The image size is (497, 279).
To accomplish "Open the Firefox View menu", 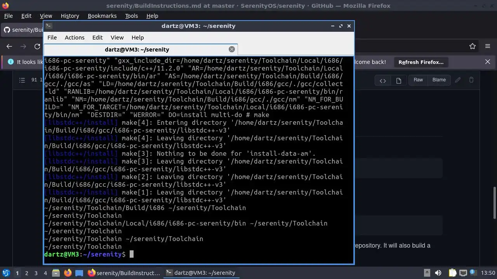I will pyautogui.click(x=46, y=16).
